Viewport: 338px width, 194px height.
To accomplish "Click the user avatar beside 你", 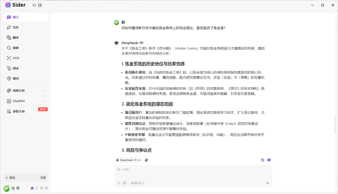I will [116, 23].
